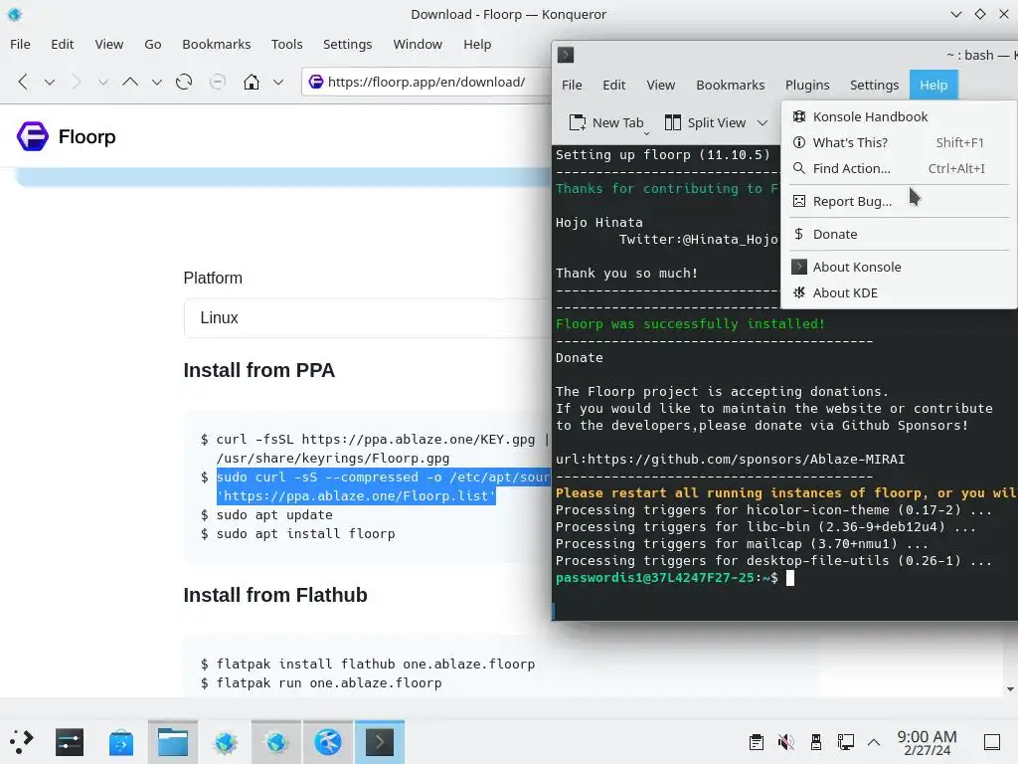Image resolution: width=1018 pixels, height=764 pixels.
Task: Click the Show Desktop button
Action: (992, 742)
